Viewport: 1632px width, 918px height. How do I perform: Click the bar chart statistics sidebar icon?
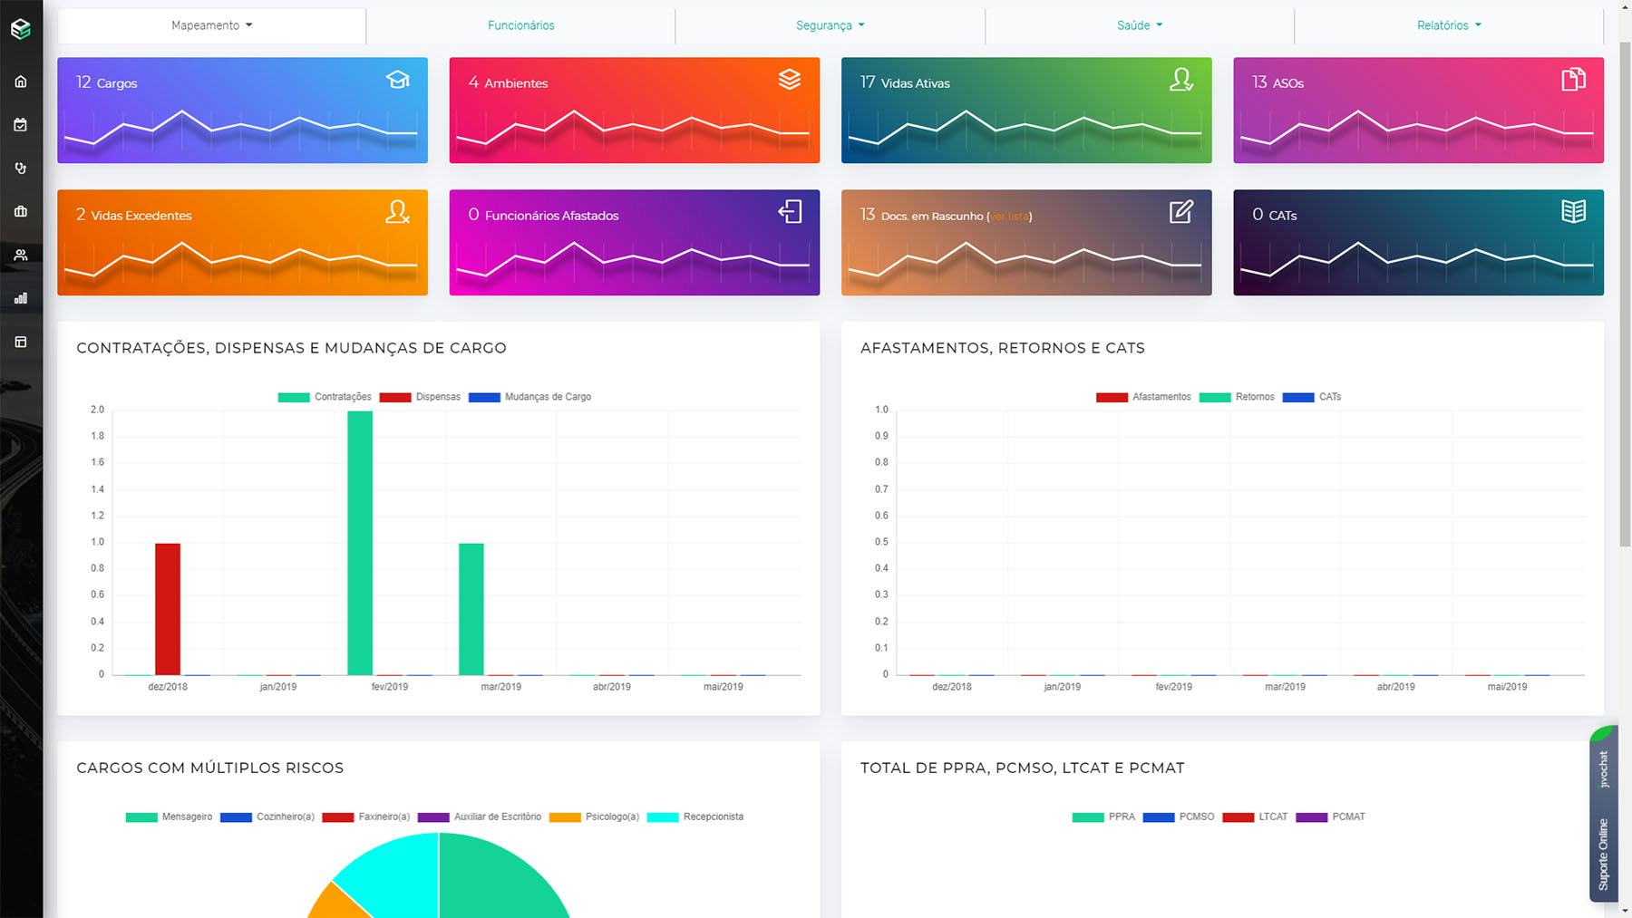pyautogui.click(x=20, y=297)
